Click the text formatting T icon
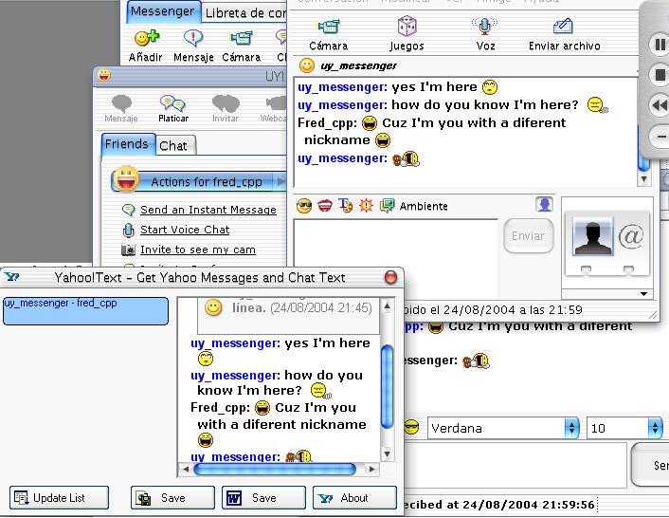Image resolution: width=669 pixels, height=518 pixels. click(x=346, y=206)
